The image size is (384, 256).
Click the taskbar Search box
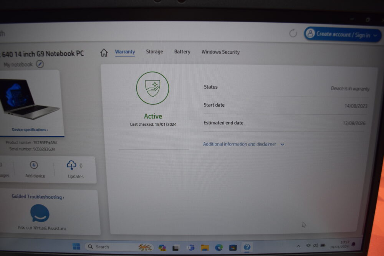[x=119, y=247]
